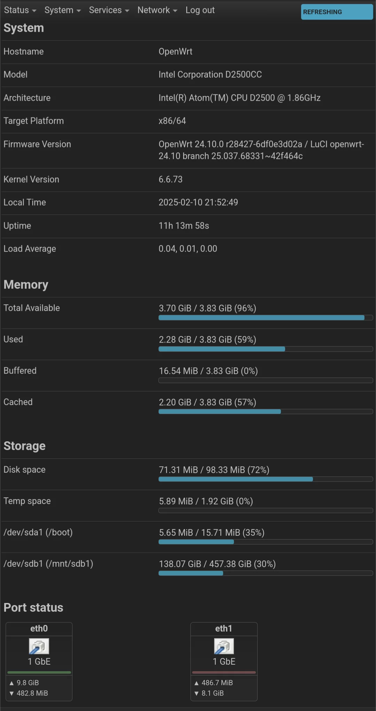Click the eth1 download arrow indicator

[x=196, y=693]
